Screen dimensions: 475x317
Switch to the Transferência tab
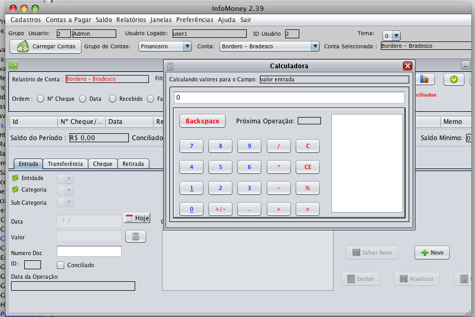pyautogui.click(x=65, y=164)
